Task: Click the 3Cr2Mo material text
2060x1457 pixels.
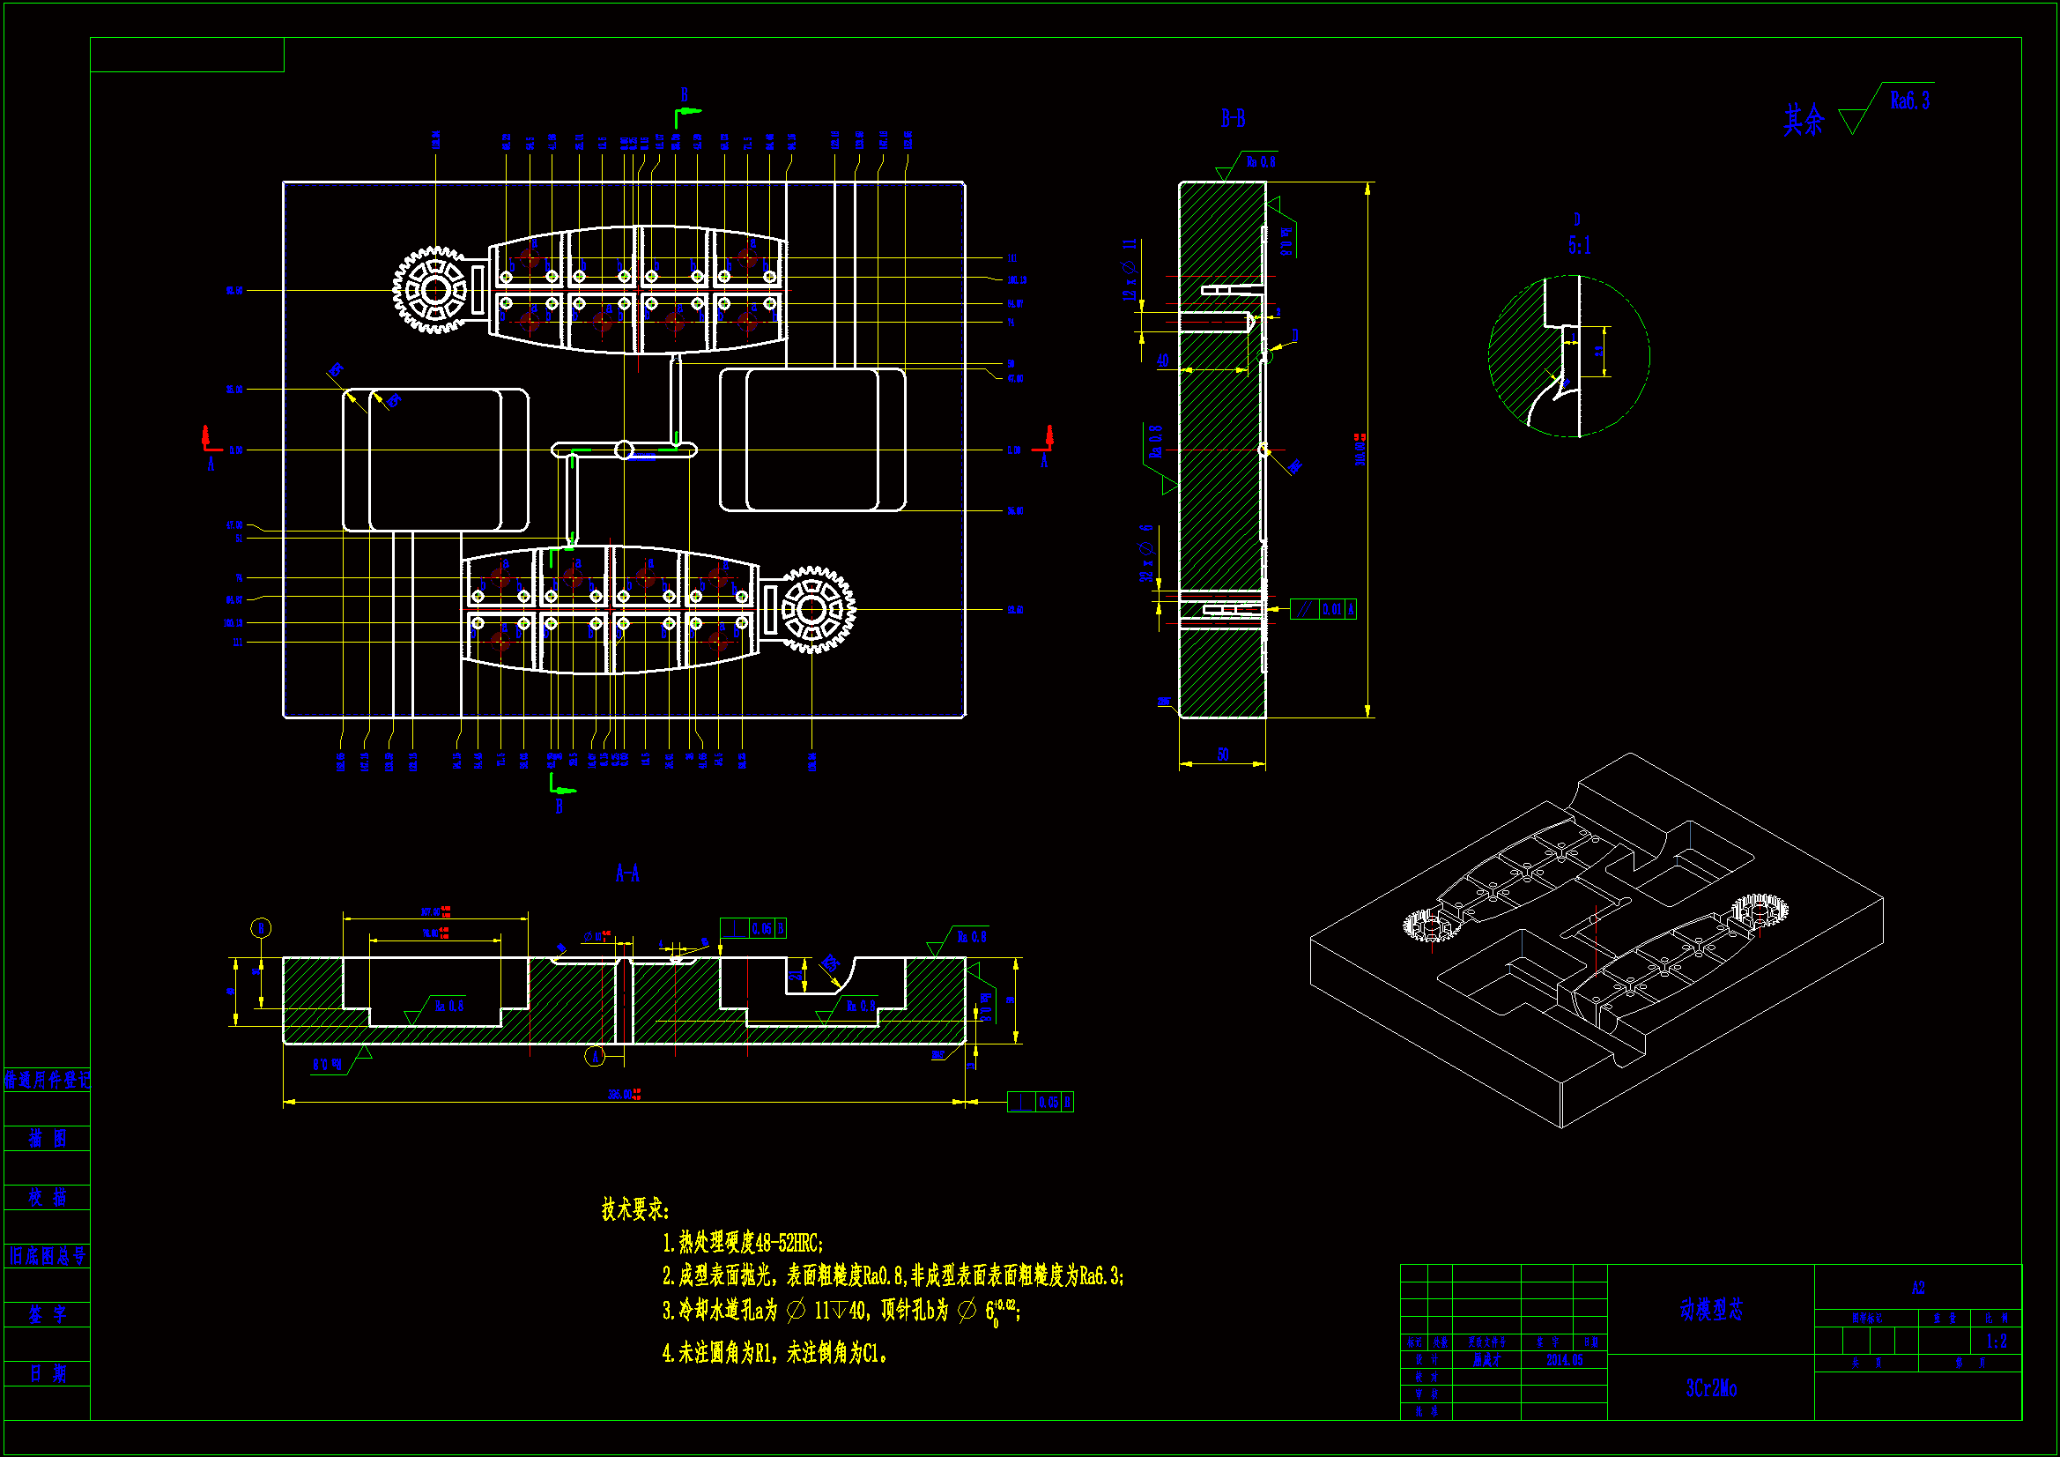Action: coord(1710,1388)
